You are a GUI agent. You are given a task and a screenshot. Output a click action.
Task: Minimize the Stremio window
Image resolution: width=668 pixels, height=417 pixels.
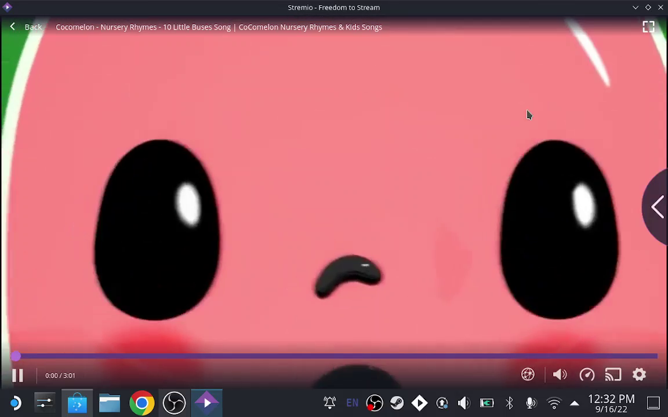pos(636,7)
